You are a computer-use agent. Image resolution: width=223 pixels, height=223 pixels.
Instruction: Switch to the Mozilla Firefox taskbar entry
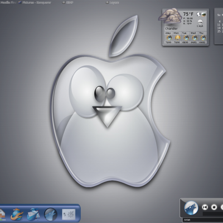click(x=8, y=3)
